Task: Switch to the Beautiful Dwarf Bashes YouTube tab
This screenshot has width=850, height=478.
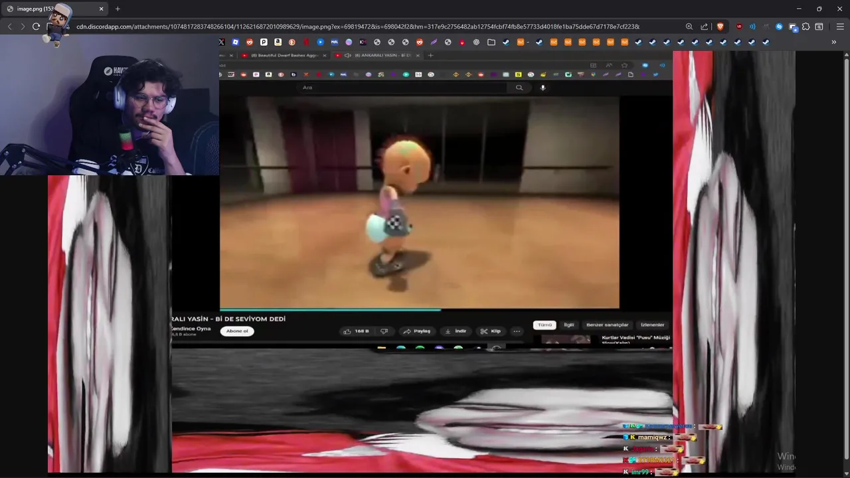Action: click(x=286, y=55)
